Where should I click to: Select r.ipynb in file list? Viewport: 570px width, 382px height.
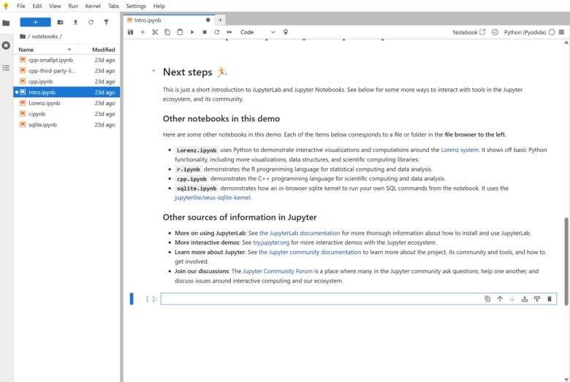(67, 114)
